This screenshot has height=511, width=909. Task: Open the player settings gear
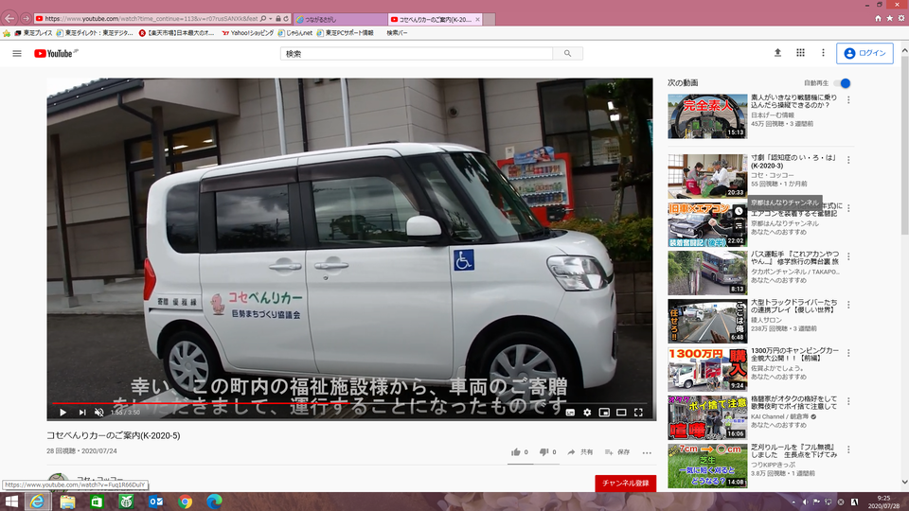point(587,412)
